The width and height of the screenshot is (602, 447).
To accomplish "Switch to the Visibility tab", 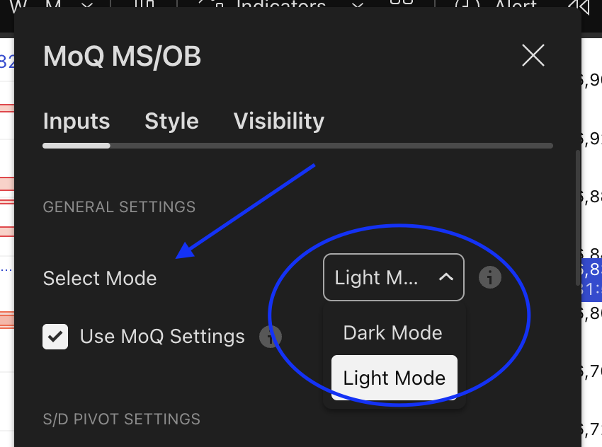I will point(279,121).
